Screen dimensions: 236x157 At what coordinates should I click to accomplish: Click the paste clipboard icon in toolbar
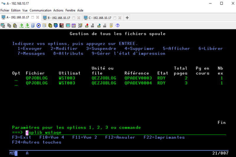coord(15,25)
